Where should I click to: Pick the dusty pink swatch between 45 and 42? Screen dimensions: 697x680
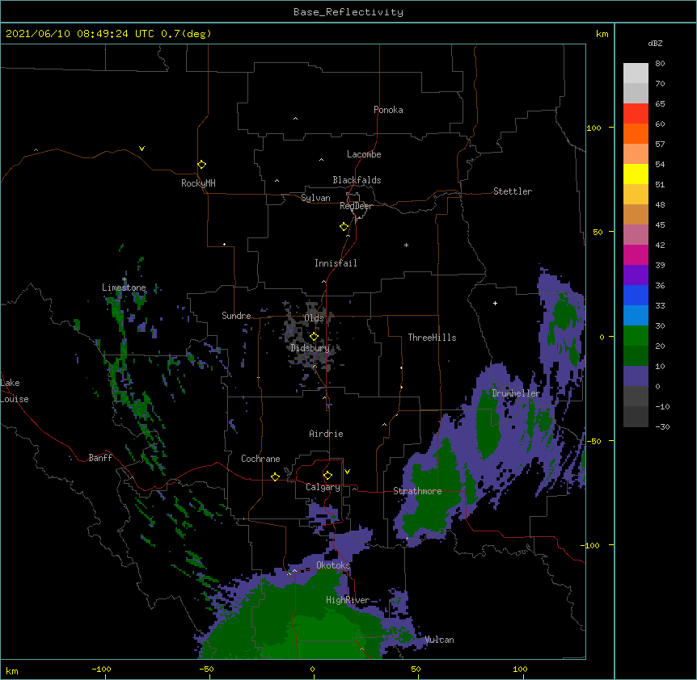coord(636,235)
